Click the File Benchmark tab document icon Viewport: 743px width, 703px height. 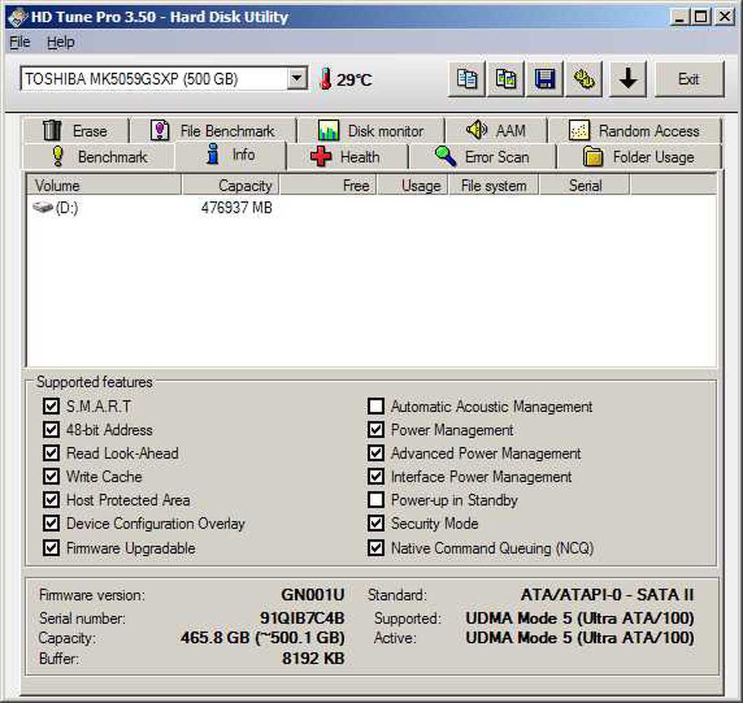coord(160,130)
